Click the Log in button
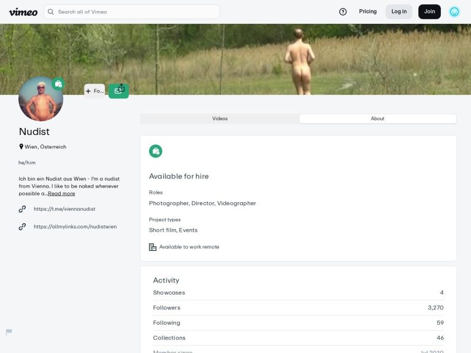Viewport: 471px width, 353px height. [x=399, y=12]
